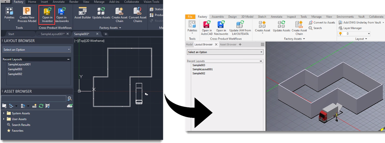The width and height of the screenshot is (385, 143).
Task: Open tree view options dropdown arrow in Asset Browser
Action: tap(16, 106)
